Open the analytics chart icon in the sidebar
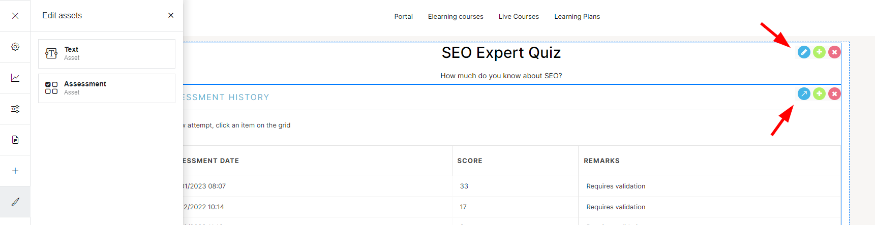The height and width of the screenshot is (225, 875). (x=15, y=78)
